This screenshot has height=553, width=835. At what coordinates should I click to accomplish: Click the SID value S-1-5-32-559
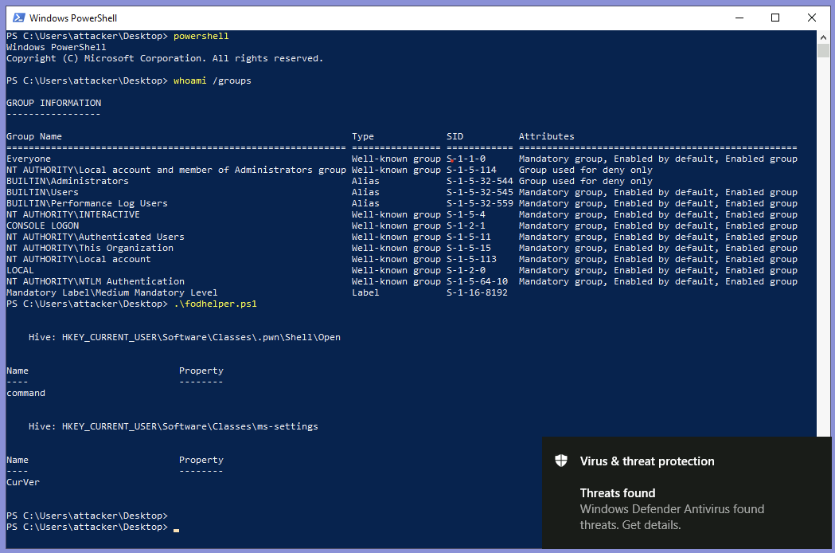pos(480,204)
